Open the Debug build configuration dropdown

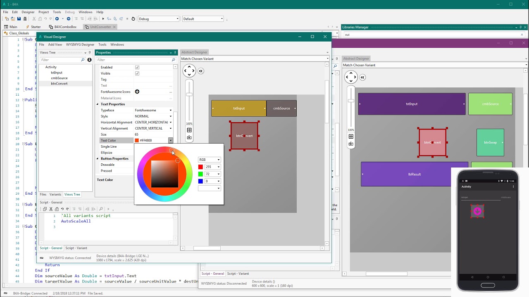tap(178, 19)
